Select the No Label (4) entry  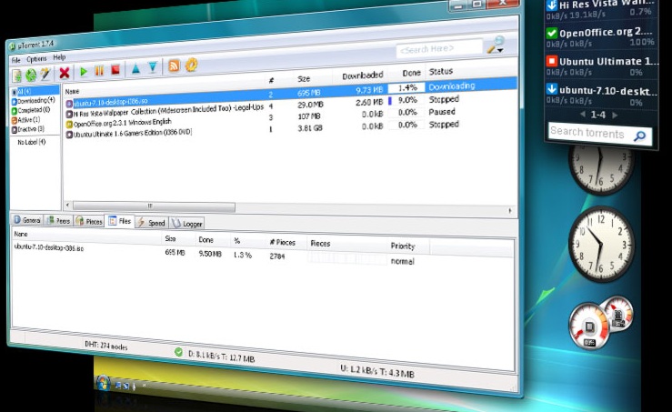coord(31,142)
